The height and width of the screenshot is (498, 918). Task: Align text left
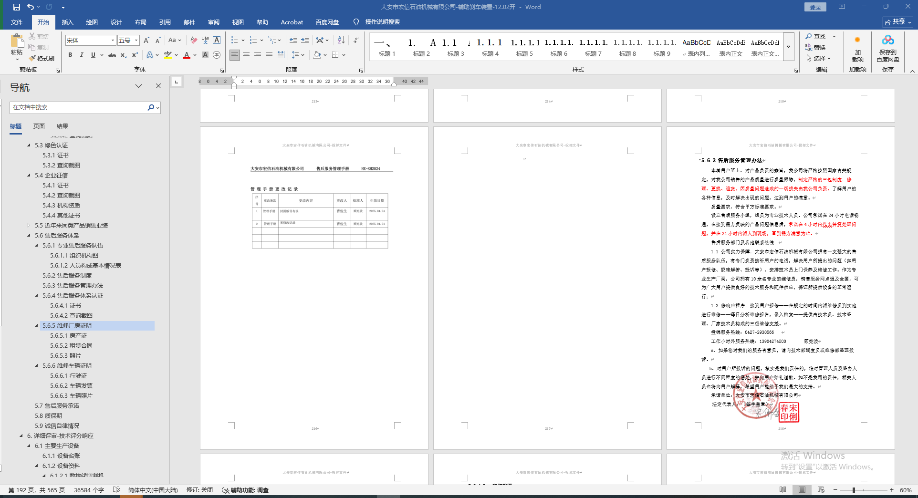234,55
